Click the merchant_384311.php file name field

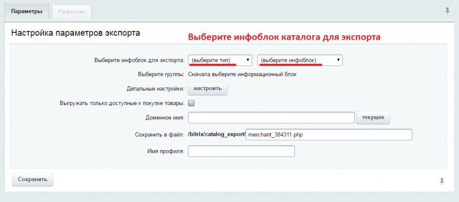pos(329,135)
